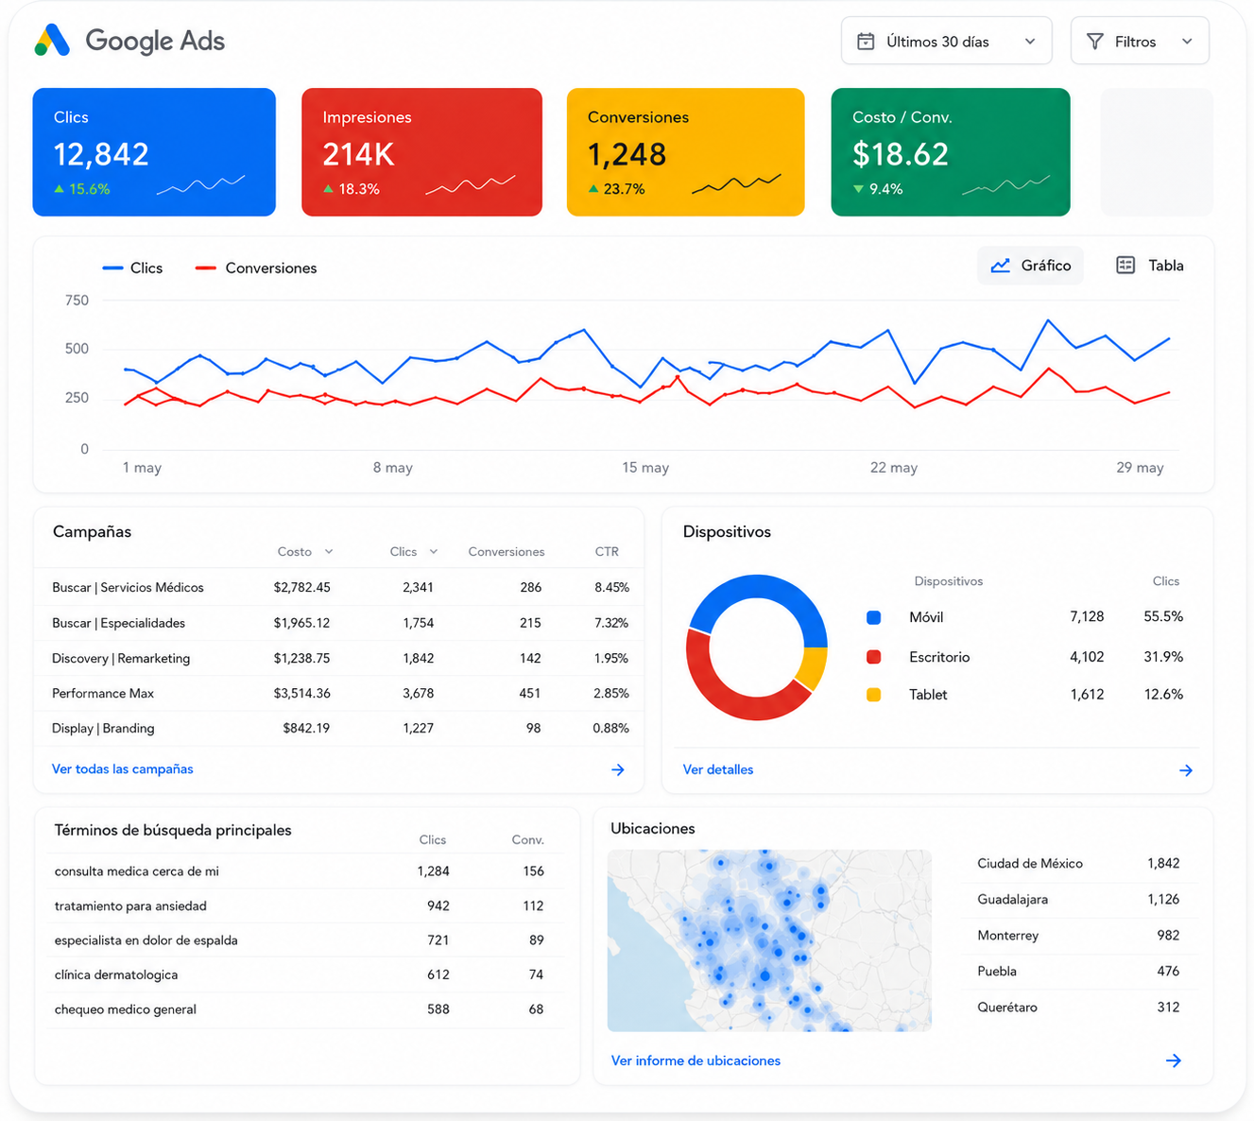Click Móvil value 55.5%
Viewport: 1254px width, 1121px height.
click(1163, 616)
